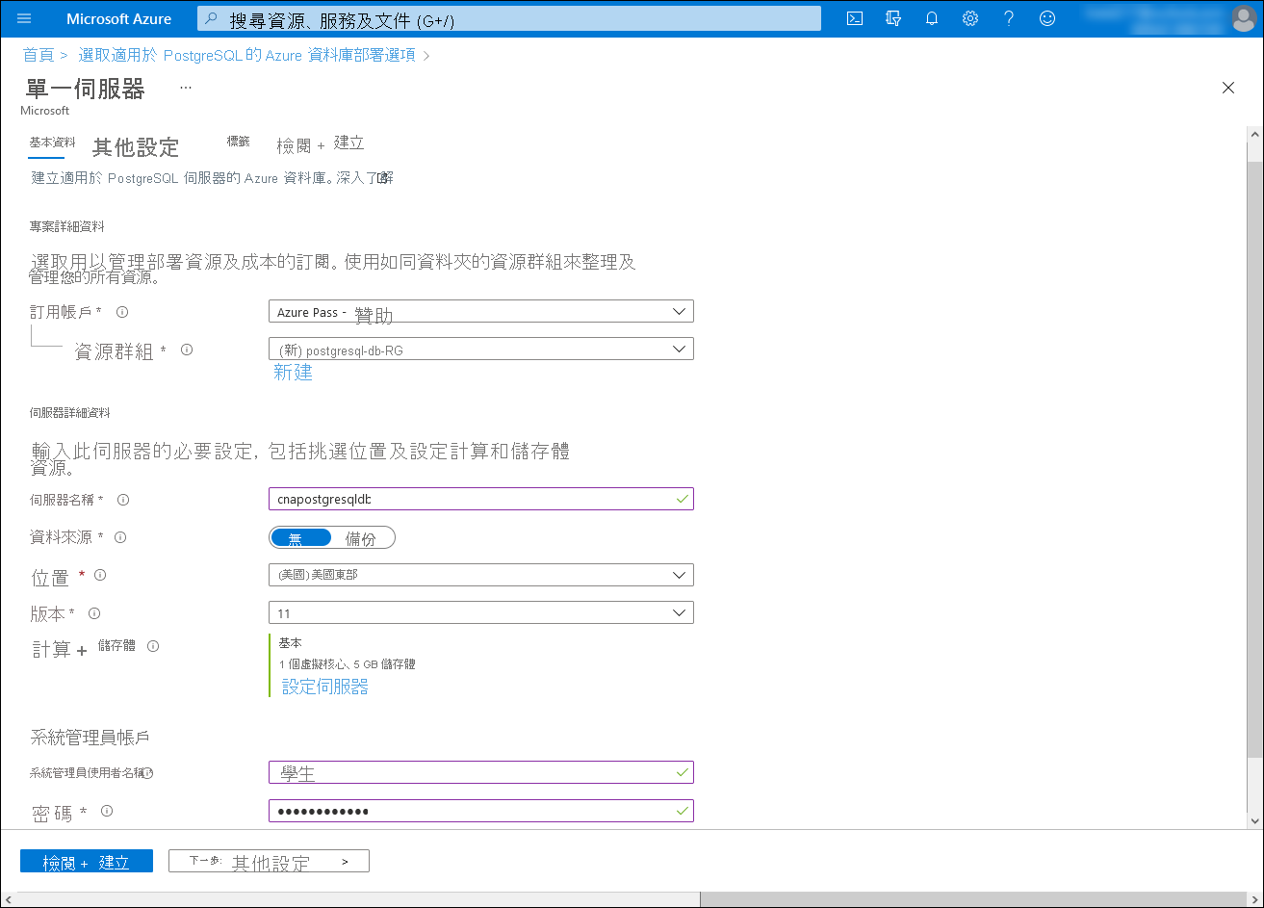Click the 新建 resource group link

(293, 373)
